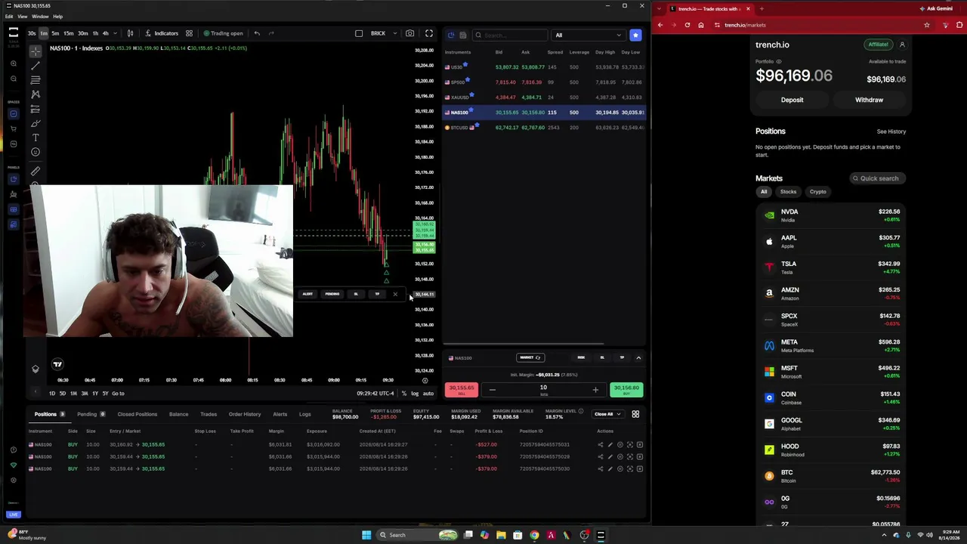Open the Order History tab

245,414
